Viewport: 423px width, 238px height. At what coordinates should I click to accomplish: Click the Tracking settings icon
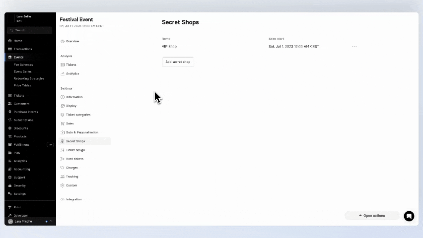pos(63,177)
